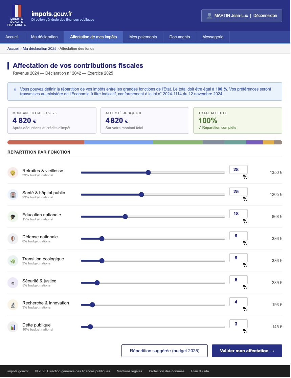Viewport: 291px width, 378px height.
Task: Click the Éducation nationale slider handle
Action: coord(125,217)
